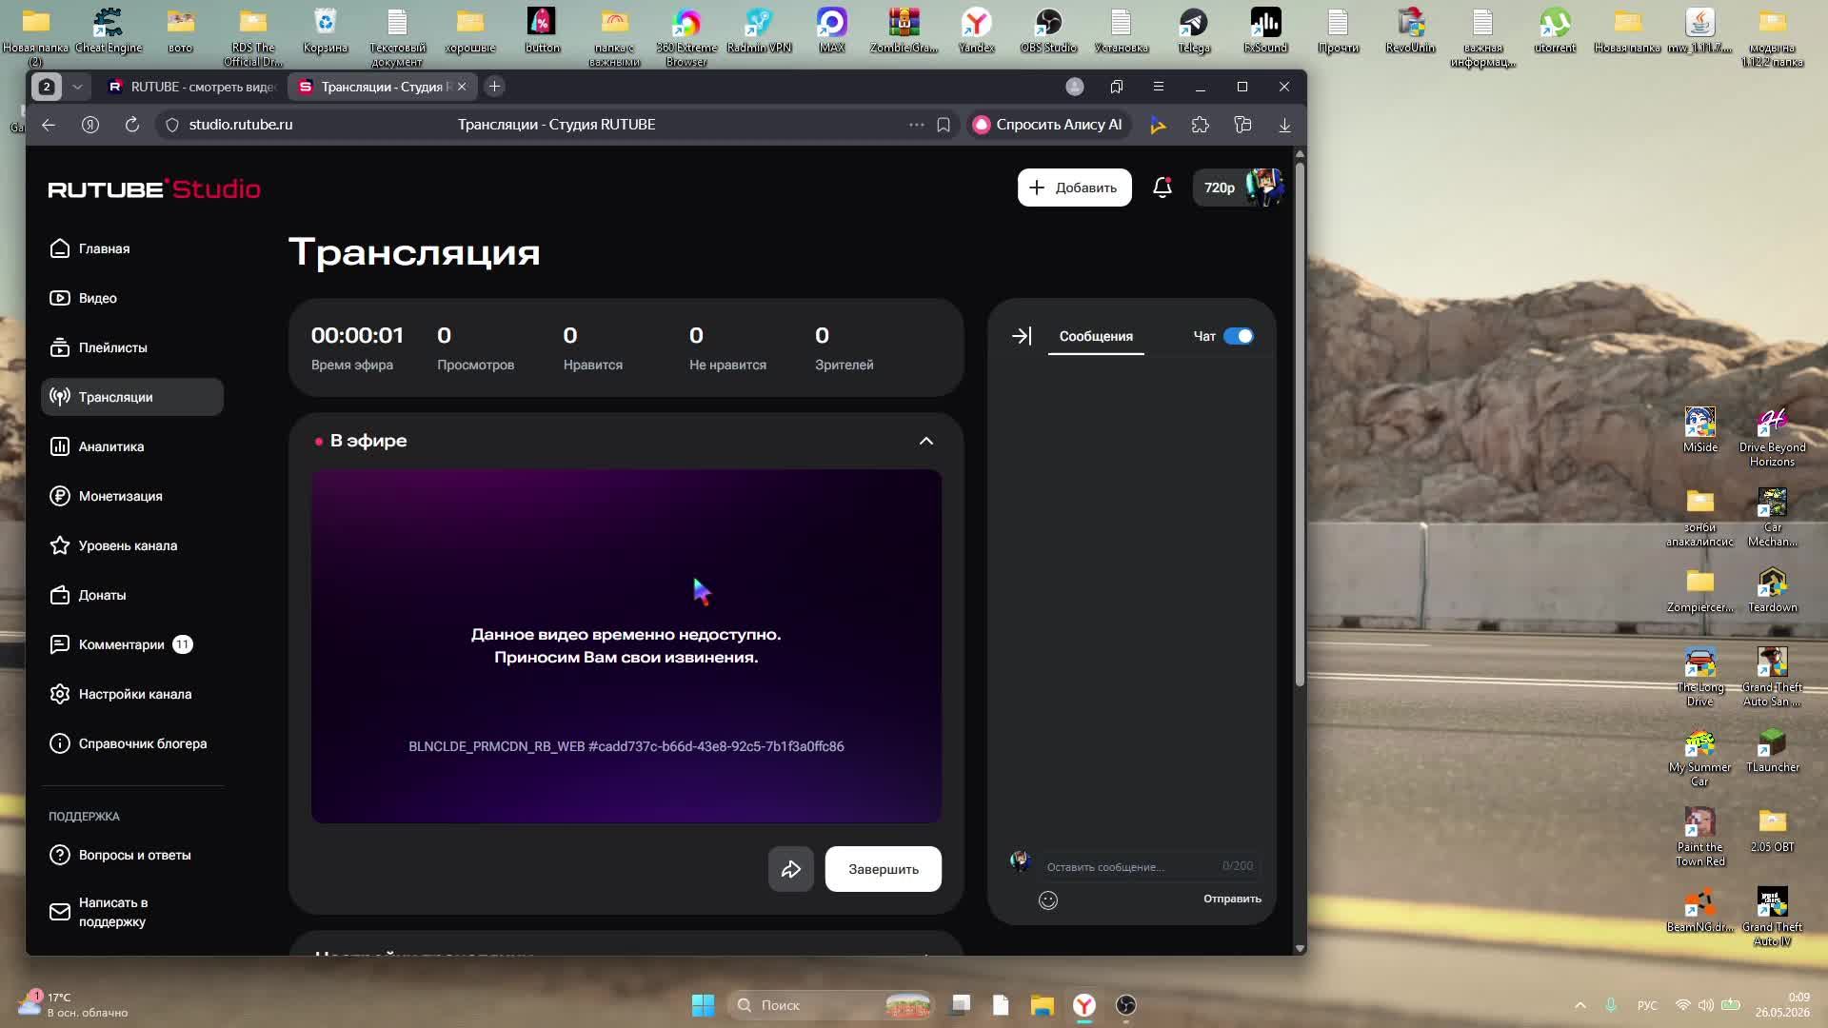1828x1028 pixels.
Task: Collapse the В эфире section
Action: pos(925,441)
